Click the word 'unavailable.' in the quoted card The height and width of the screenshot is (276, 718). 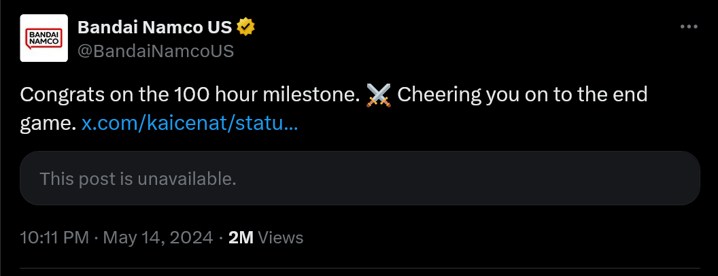(187, 179)
